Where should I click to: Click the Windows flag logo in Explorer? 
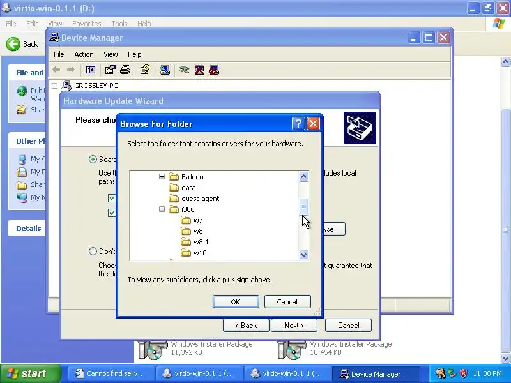pyautogui.click(x=499, y=24)
